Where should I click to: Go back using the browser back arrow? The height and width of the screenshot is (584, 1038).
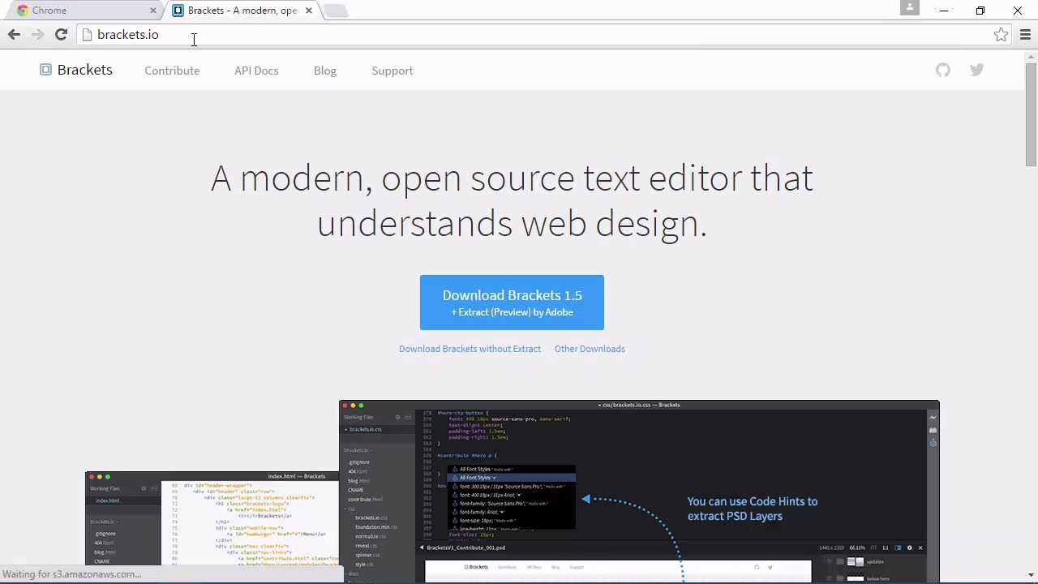click(14, 34)
